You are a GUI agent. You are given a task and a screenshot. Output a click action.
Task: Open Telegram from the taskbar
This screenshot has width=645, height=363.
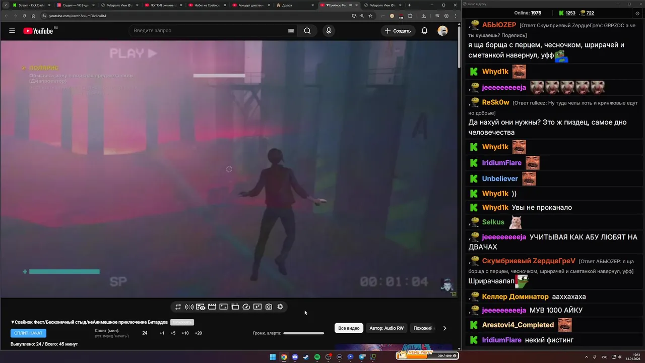tap(362, 357)
